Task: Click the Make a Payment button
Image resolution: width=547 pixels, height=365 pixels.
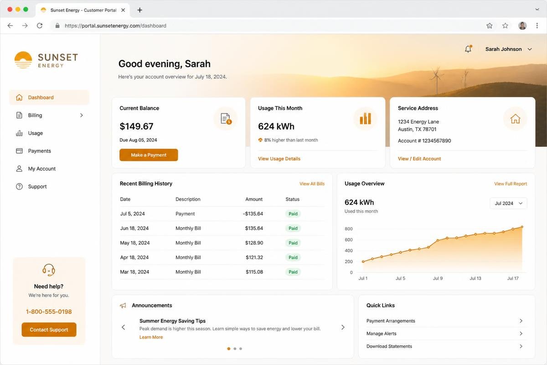Action: pyautogui.click(x=149, y=155)
